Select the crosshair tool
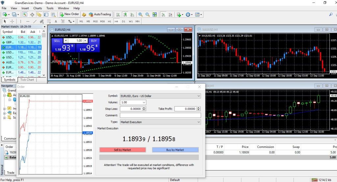Screen dimensions: 337x182 12,21
